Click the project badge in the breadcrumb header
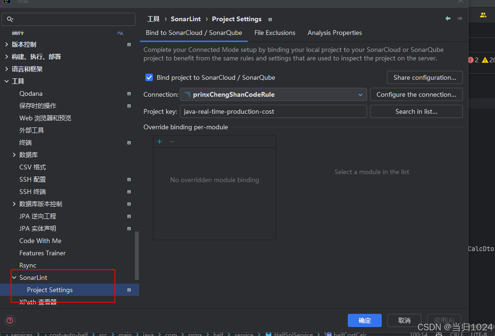 pos(270,19)
